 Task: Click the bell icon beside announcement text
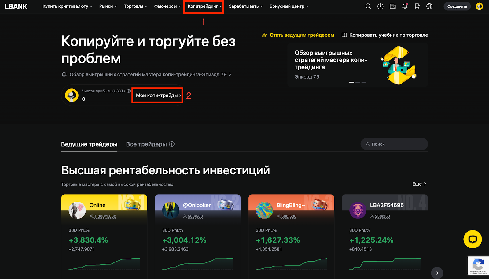pos(64,74)
